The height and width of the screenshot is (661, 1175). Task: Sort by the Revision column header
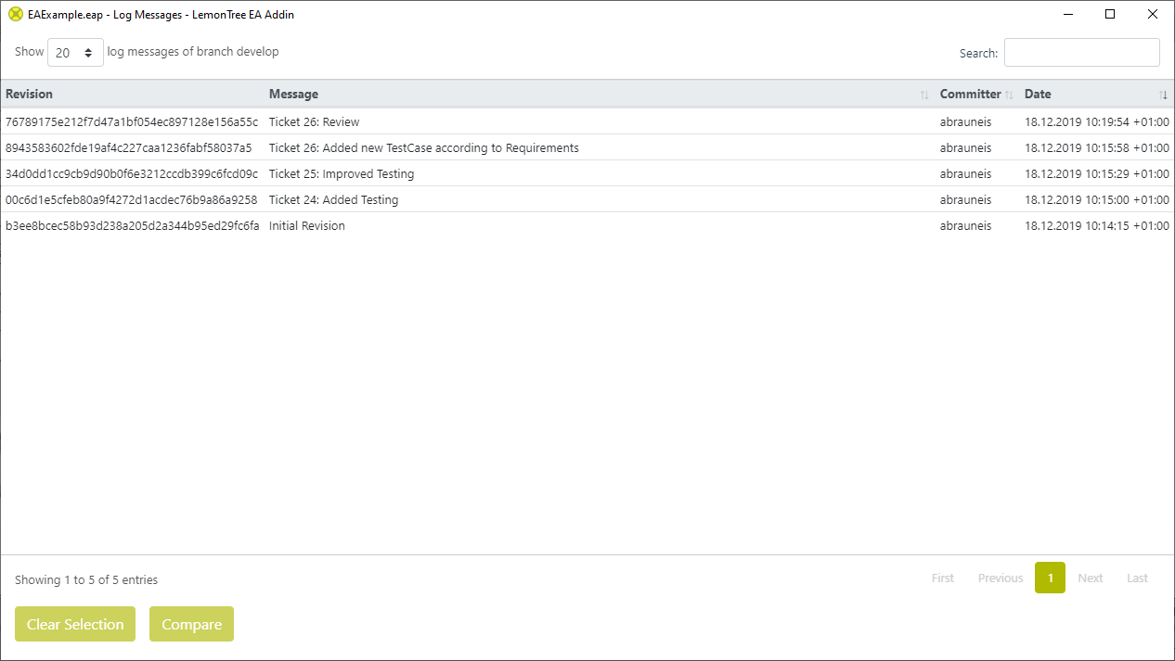click(x=29, y=94)
